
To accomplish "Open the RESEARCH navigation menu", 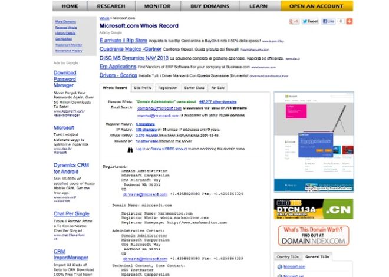I will pyautogui.click(x=111, y=6).
